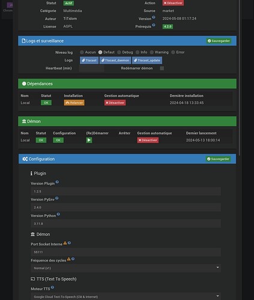
Task: Focus the Heartbeat (min) input field
Action: [x=91, y=68]
